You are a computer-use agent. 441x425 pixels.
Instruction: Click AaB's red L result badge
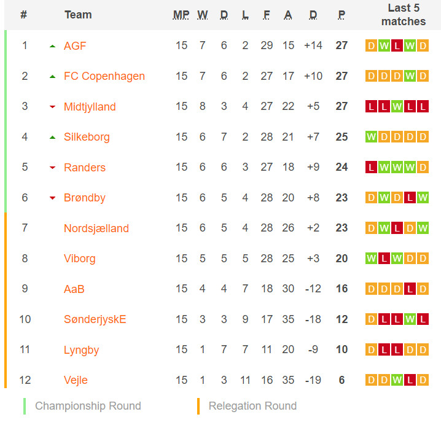pos(410,289)
